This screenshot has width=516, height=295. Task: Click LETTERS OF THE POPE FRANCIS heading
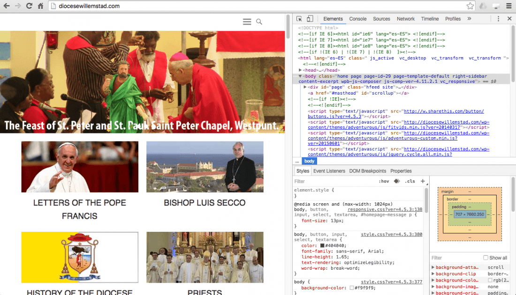pos(80,209)
